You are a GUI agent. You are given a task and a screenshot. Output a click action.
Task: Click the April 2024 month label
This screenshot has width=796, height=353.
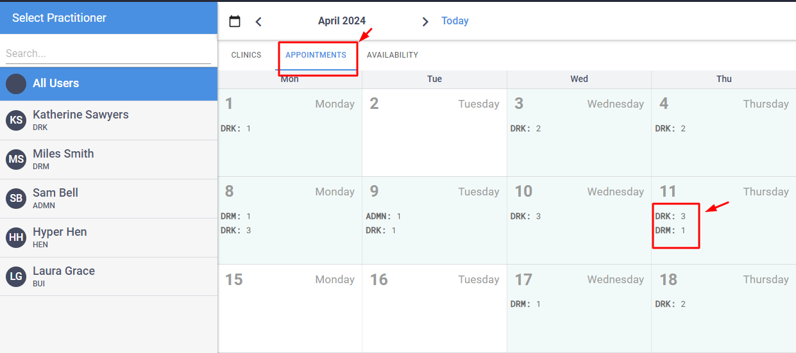(341, 21)
